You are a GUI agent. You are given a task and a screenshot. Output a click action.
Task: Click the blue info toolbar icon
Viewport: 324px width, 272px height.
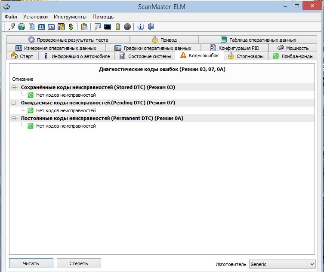pyautogui.click(x=141, y=27)
